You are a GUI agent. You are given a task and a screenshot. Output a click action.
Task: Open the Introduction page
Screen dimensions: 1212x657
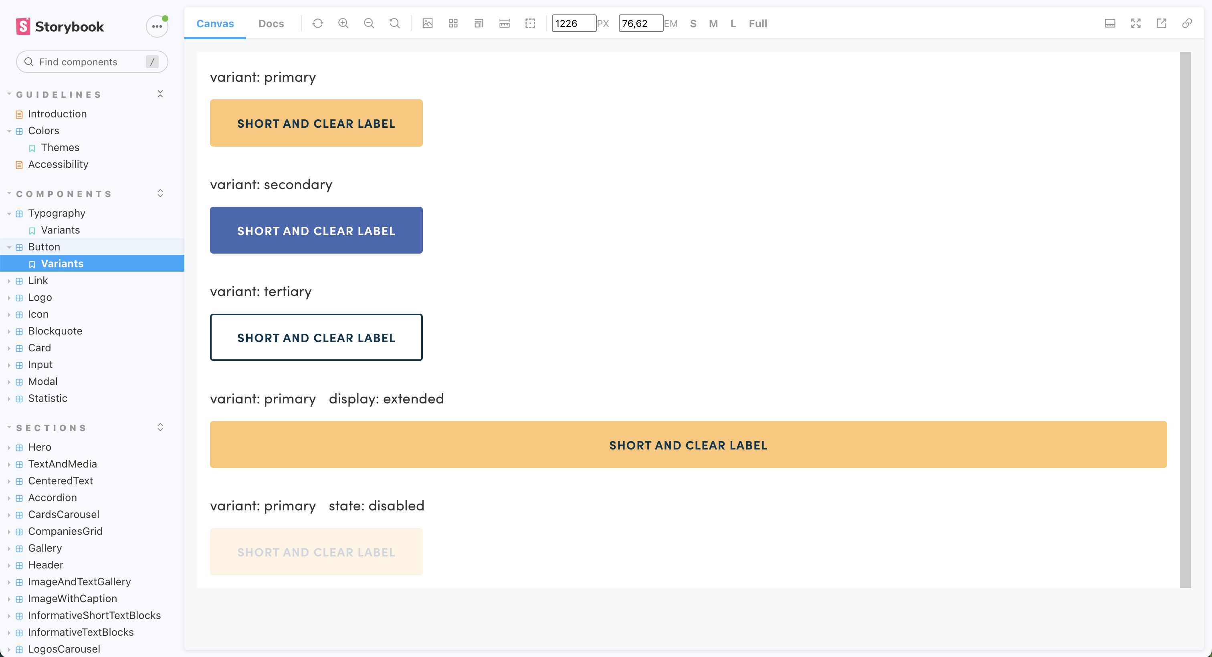pyautogui.click(x=57, y=114)
